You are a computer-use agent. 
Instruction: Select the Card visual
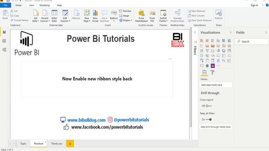coord(218,55)
